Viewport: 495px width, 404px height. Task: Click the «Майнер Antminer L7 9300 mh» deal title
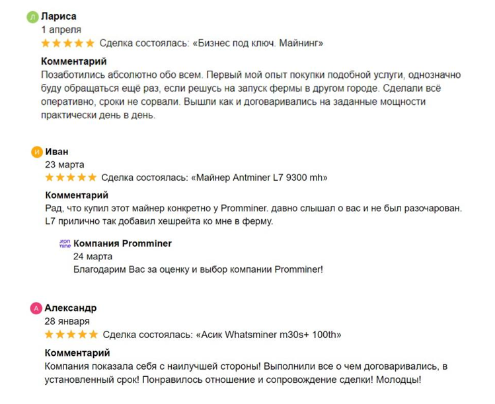click(259, 178)
